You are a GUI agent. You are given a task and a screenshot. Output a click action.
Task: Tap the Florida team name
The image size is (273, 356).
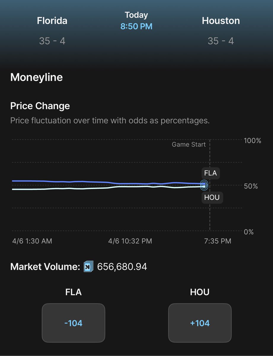pyautogui.click(x=52, y=21)
